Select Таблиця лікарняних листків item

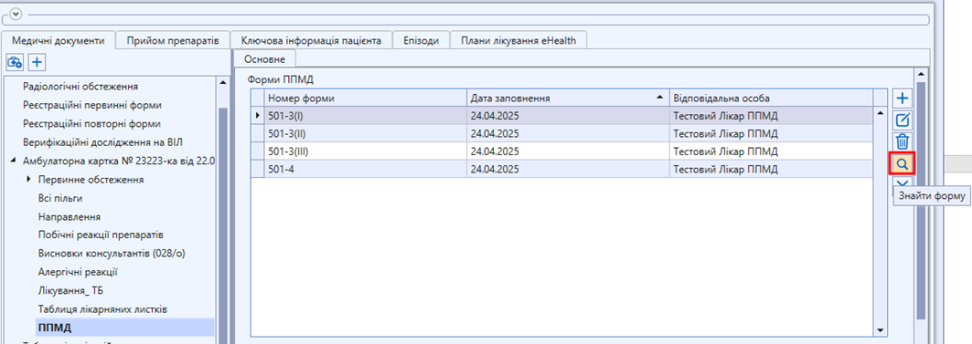tap(103, 308)
